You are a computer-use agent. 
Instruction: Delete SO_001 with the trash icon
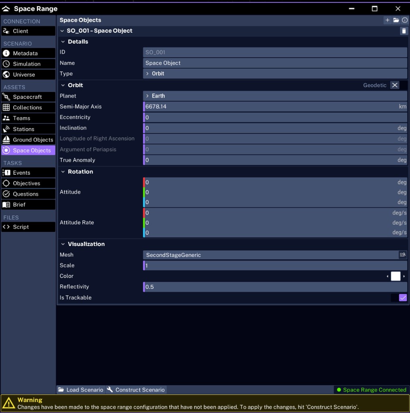pyautogui.click(x=404, y=31)
